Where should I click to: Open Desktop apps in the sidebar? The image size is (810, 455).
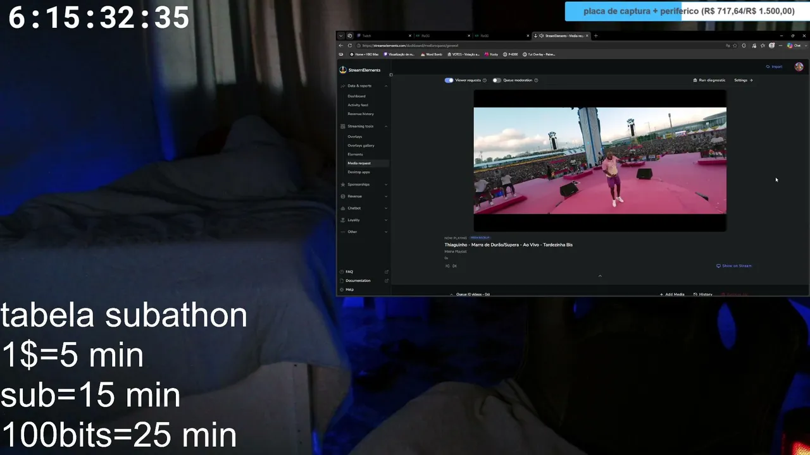click(359, 172)
